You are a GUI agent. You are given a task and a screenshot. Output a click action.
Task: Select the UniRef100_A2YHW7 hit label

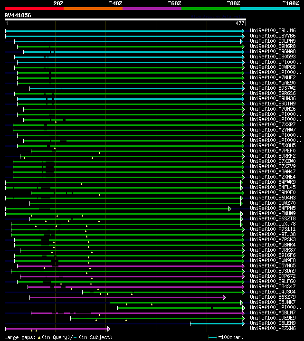click(x=273, y=130)
